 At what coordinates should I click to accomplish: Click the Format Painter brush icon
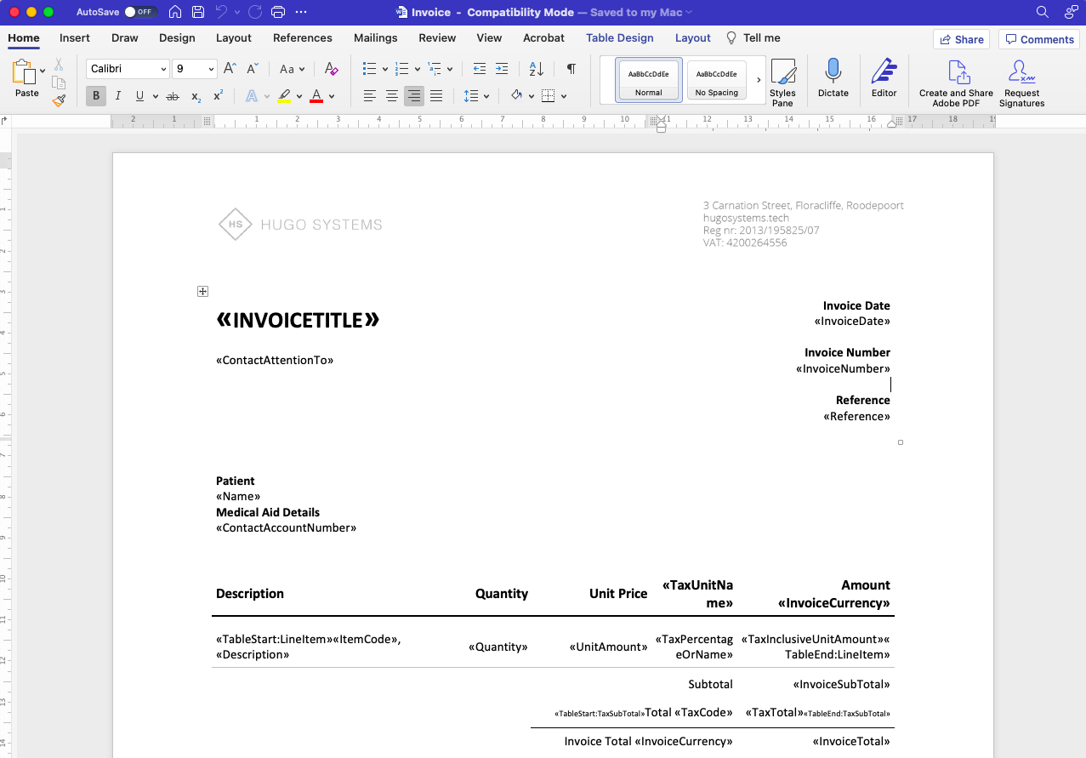pyautogui.click(x=59, y=100)
